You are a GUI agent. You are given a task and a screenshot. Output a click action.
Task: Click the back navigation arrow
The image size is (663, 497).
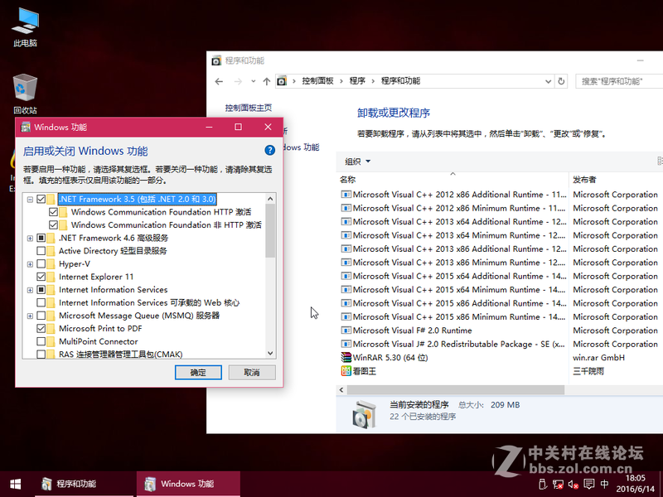(x=218, y=80)
